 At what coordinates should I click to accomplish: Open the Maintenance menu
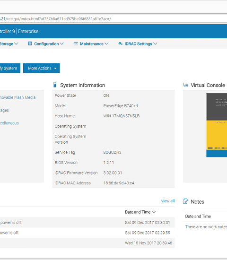tap(91, 44)
